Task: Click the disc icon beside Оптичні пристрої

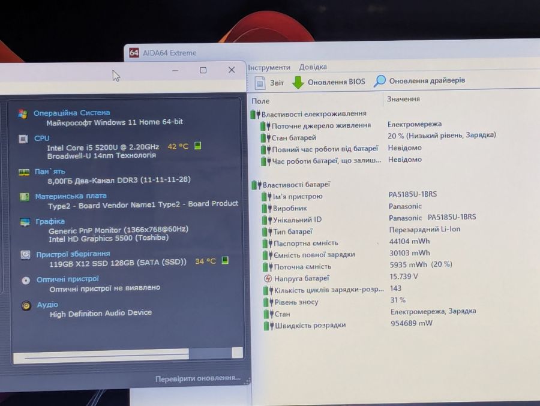Action: coord(26,280)
